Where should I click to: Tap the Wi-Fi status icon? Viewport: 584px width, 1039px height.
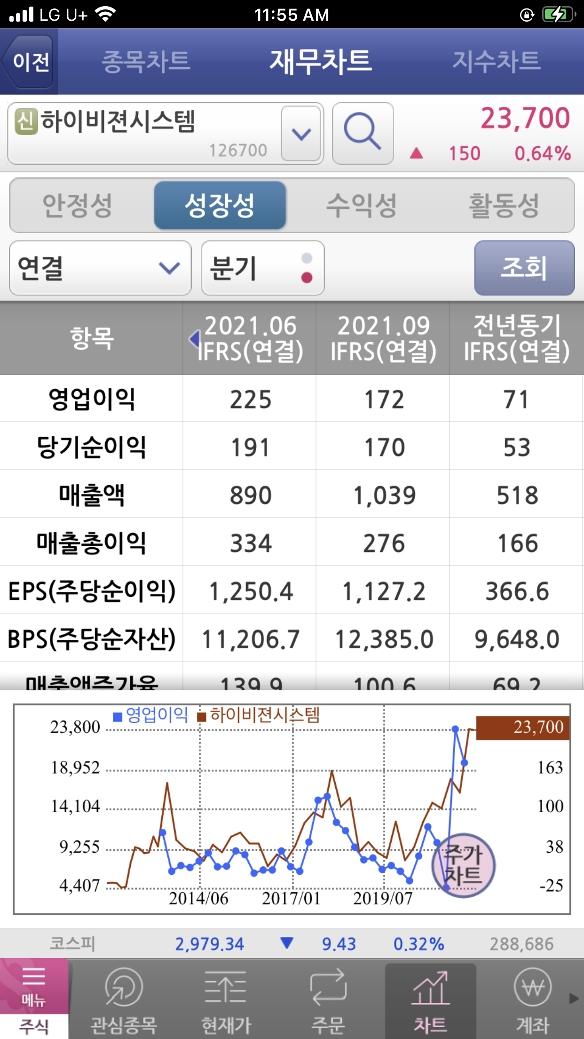click(105, 15)
